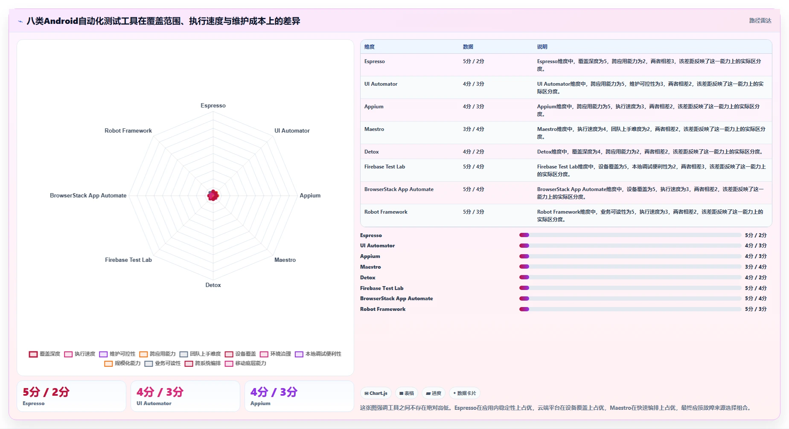Toggle the 设备覆盖 legend item
789x429 pixels.
click(x=240, y=354)
